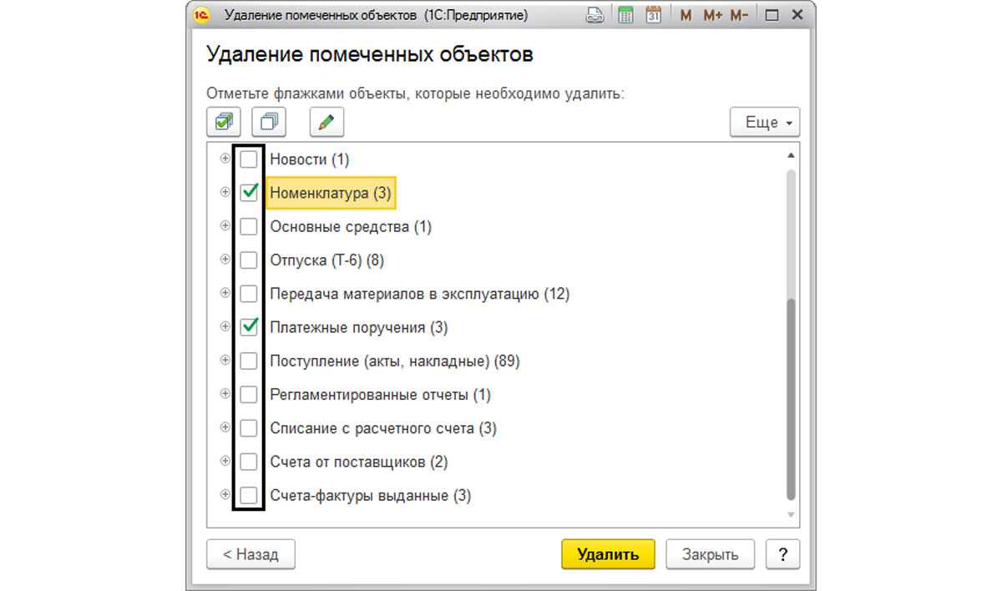1002x591 pixels.
Task: Select the Регламентированные отчеты (1) row
Action: pos(381,395)
